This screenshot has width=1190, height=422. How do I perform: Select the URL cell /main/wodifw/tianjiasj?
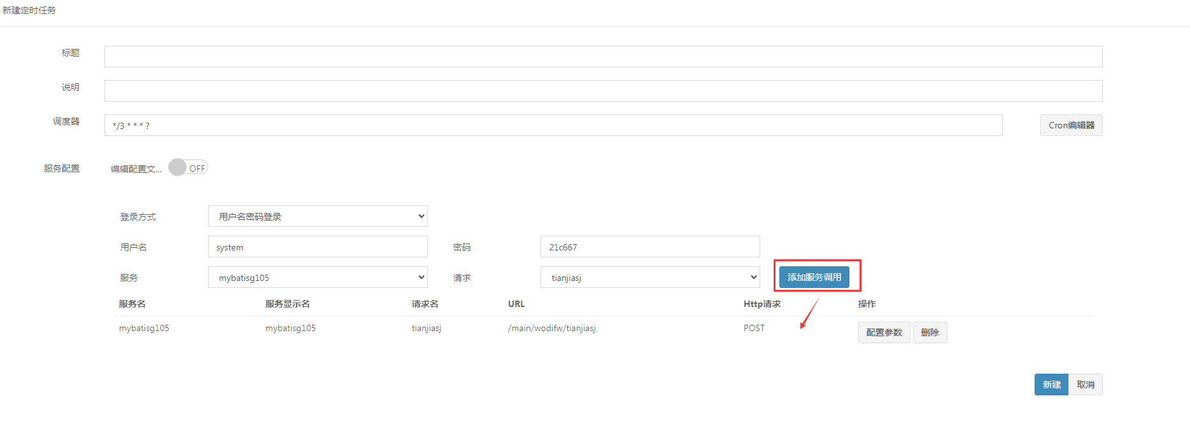tap(552, 328)
